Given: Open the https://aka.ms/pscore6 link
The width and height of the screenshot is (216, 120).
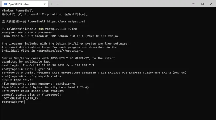Looking at the screenshot, I should (66, 21).
